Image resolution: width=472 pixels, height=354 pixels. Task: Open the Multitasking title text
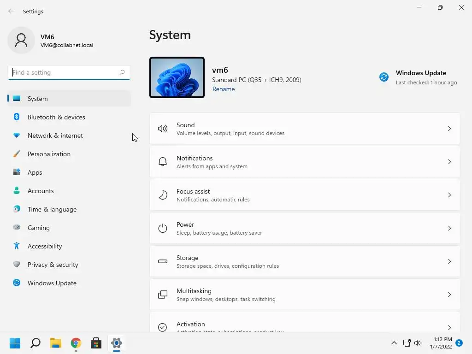click(194, 291)
